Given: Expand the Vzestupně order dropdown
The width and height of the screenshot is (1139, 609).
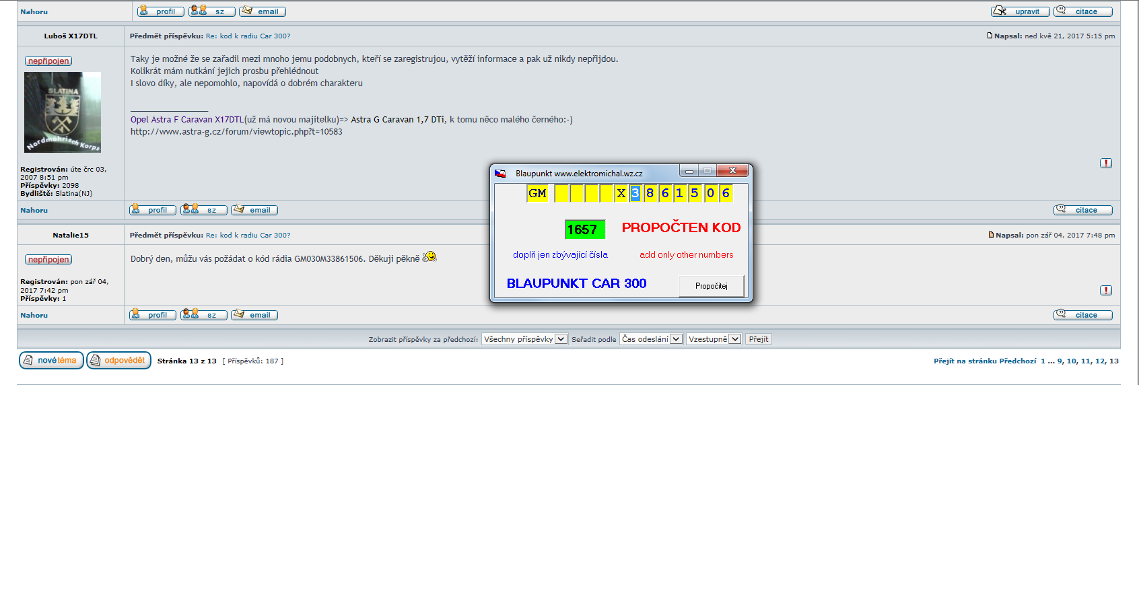Looking at the screenshot, I should coord(714,339).
